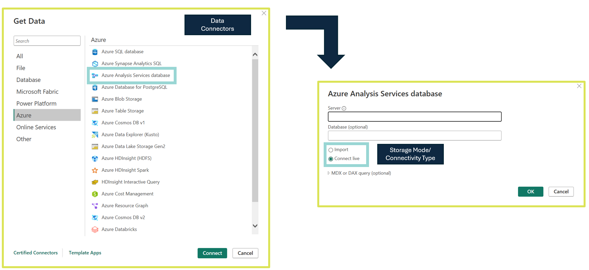Select the Azure HDInsight (HDFS) icon
Screen dimensions: 589x270
coord(95,158)
